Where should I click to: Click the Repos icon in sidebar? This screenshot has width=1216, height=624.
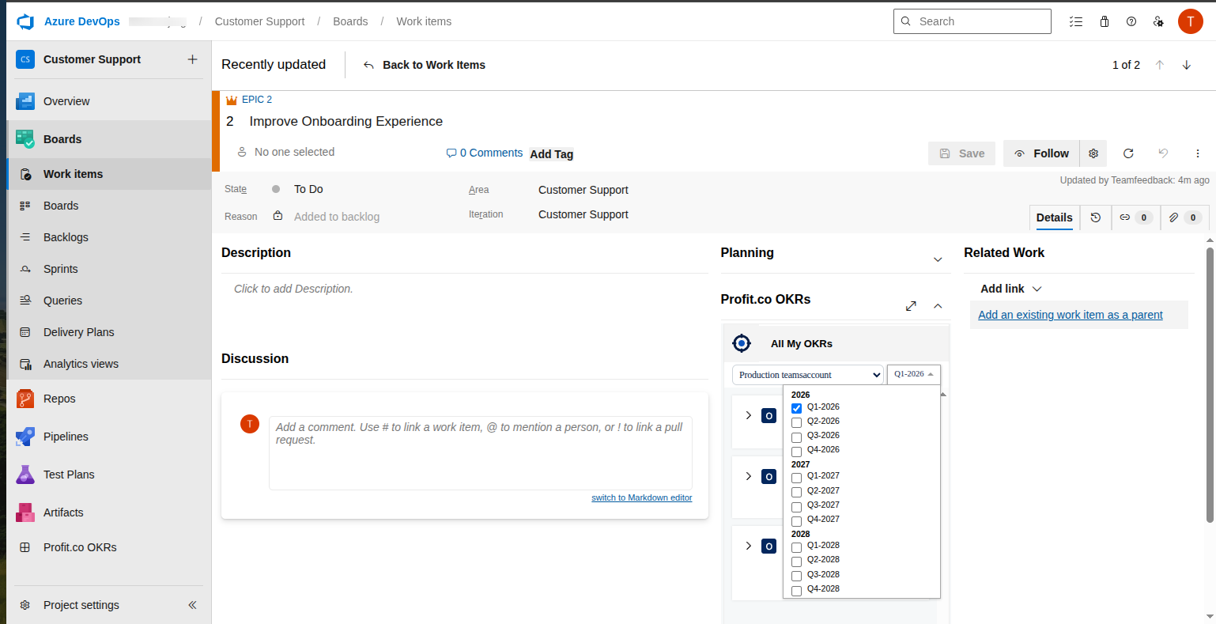point(25,399)
